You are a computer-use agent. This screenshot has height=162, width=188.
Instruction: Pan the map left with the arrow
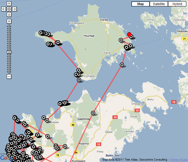coord(4,9)
